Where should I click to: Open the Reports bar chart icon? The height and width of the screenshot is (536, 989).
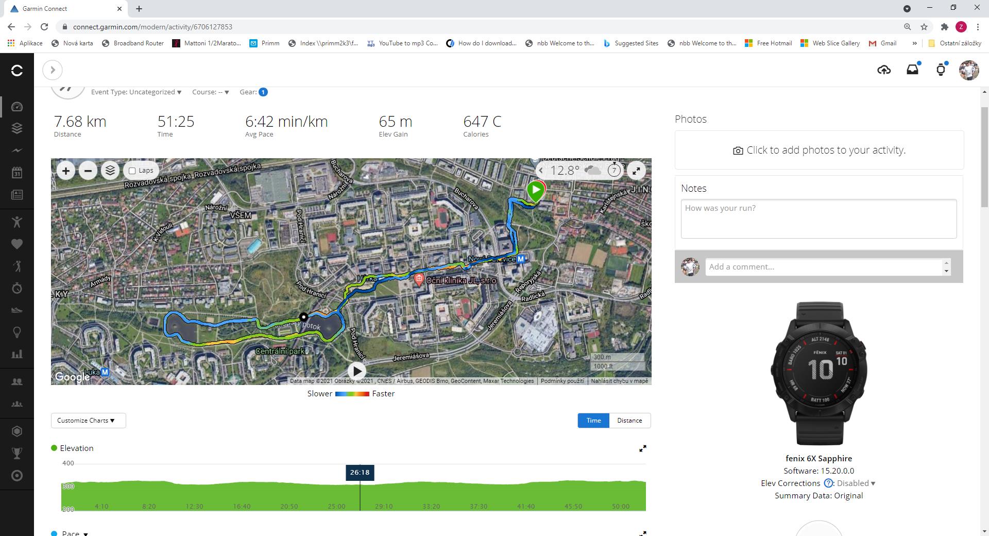tap(17, 354)
